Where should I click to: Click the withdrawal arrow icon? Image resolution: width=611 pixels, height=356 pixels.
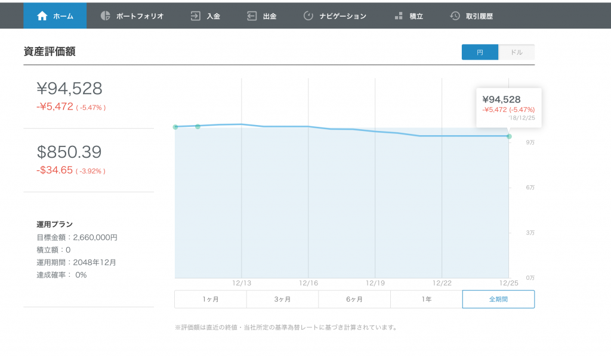coord(252,16)
